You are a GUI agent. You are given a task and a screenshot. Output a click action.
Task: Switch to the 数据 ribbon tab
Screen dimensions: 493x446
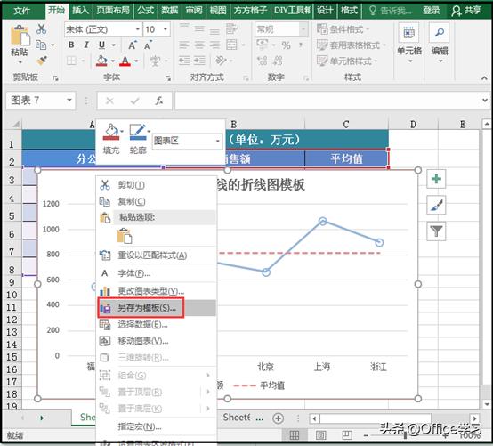point(170,11)
